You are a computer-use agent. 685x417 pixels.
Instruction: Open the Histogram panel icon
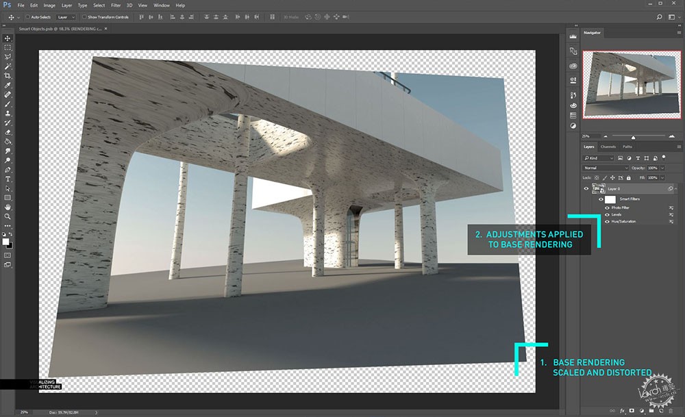(573, 37)
